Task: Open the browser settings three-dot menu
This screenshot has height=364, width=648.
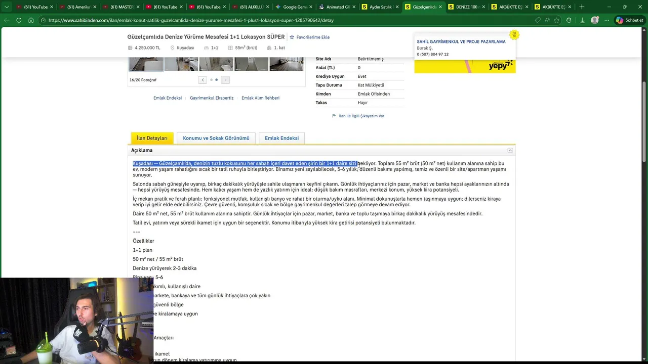Action: tap(606, 20)
